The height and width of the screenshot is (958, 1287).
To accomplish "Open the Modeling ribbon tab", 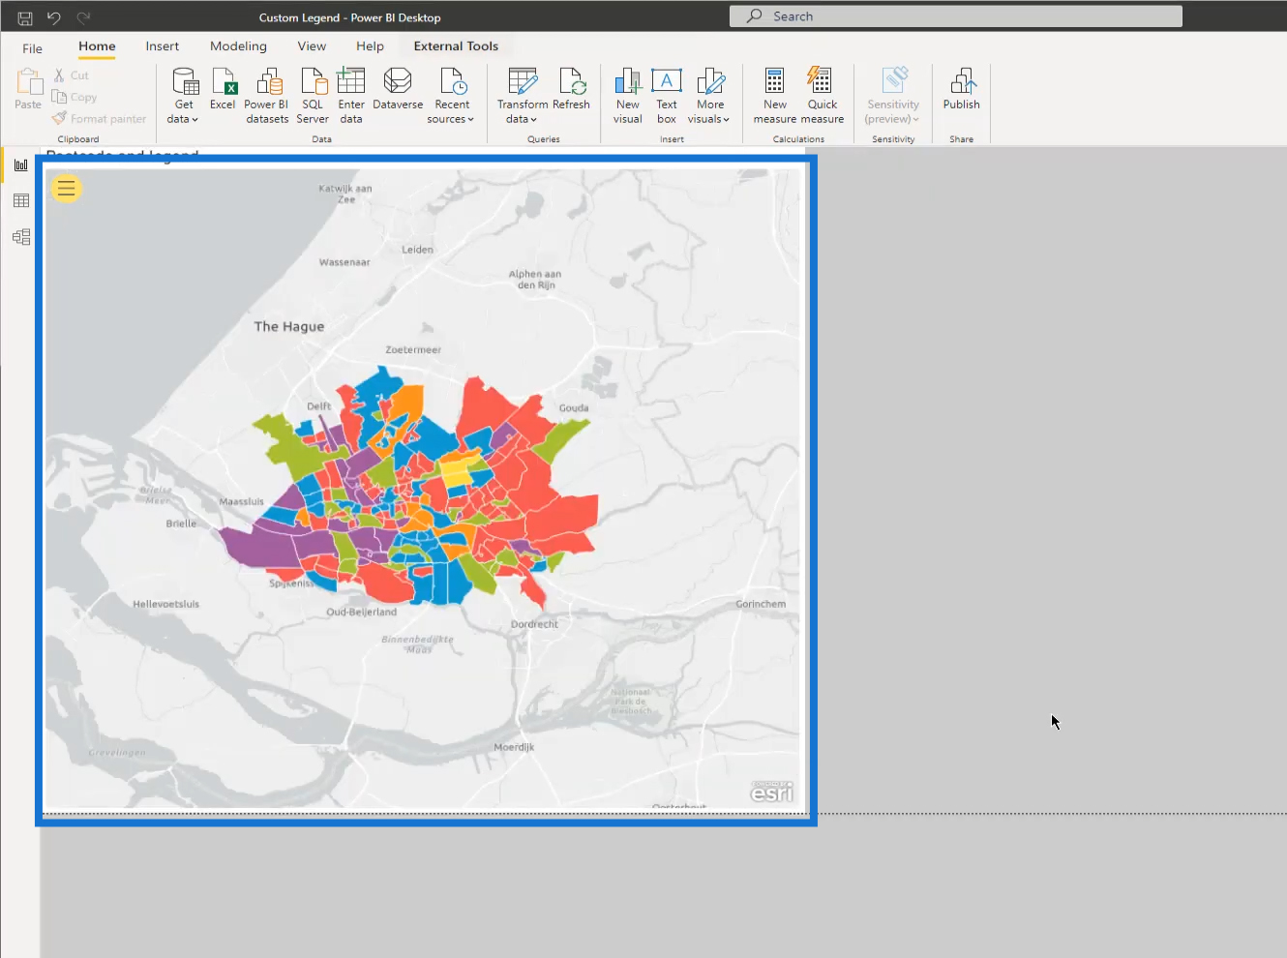I will 238,46.
